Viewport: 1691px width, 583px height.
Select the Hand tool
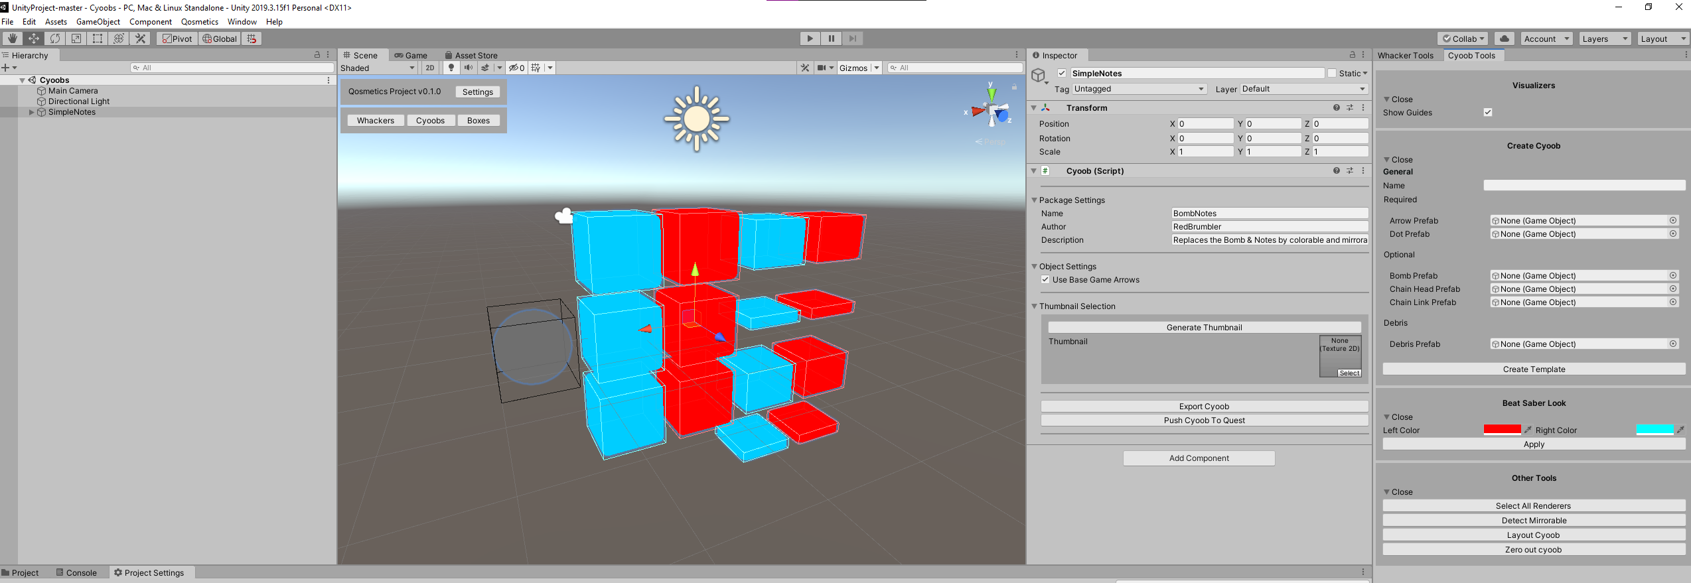pyautogui.click(x=12, y=38)
